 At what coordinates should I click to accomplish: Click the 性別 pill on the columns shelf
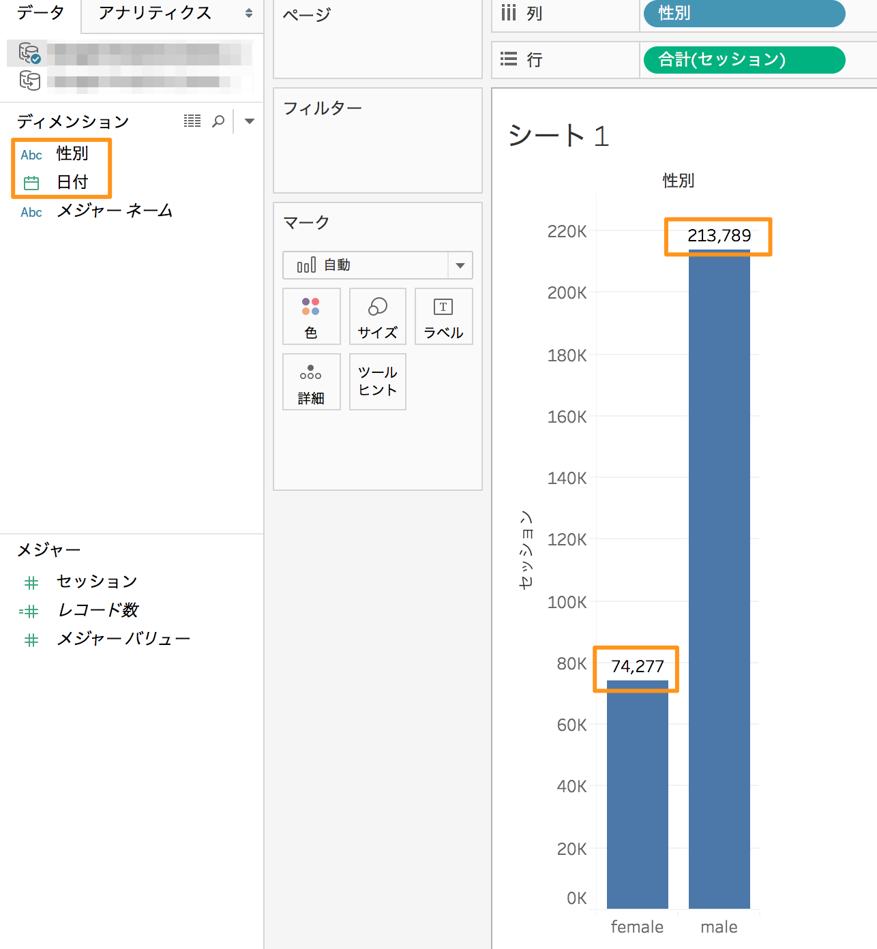pos(744,13)
